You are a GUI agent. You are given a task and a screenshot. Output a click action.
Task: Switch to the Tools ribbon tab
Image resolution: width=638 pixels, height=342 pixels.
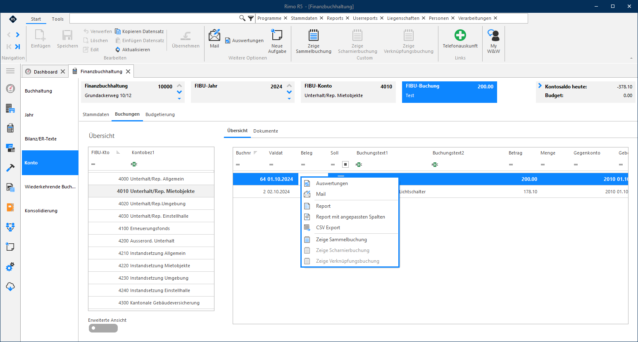(x=58, y=19)
